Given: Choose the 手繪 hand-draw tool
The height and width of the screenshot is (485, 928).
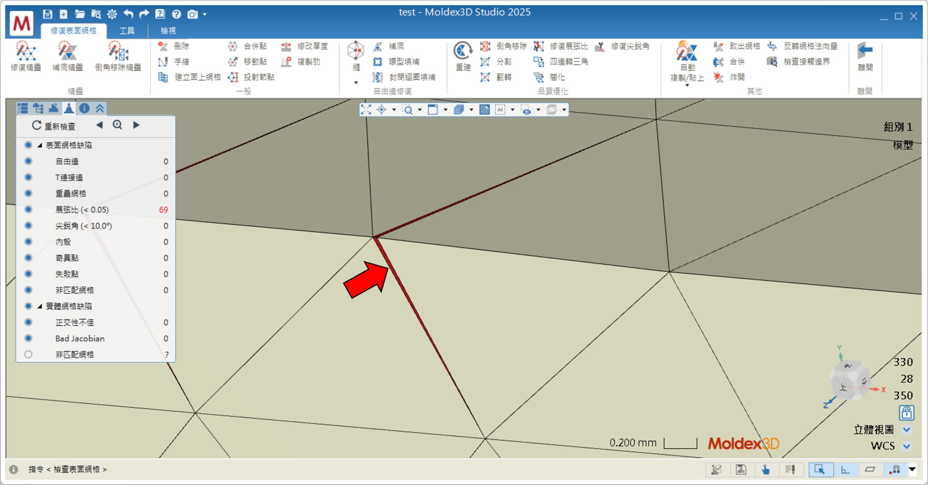Looking at the screenshot, I should pyautogui.click(x=174, y=62).
